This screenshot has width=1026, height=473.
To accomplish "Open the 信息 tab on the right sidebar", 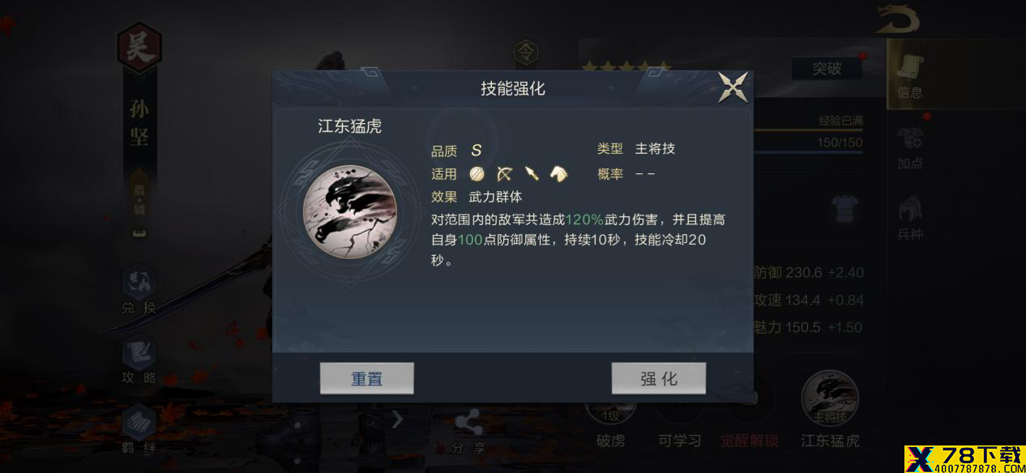I will 910,75.
